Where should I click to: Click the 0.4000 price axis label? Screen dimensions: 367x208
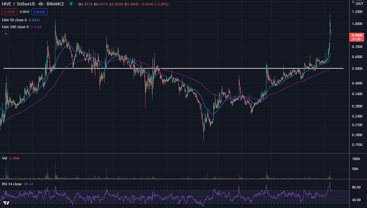(357, 83)
